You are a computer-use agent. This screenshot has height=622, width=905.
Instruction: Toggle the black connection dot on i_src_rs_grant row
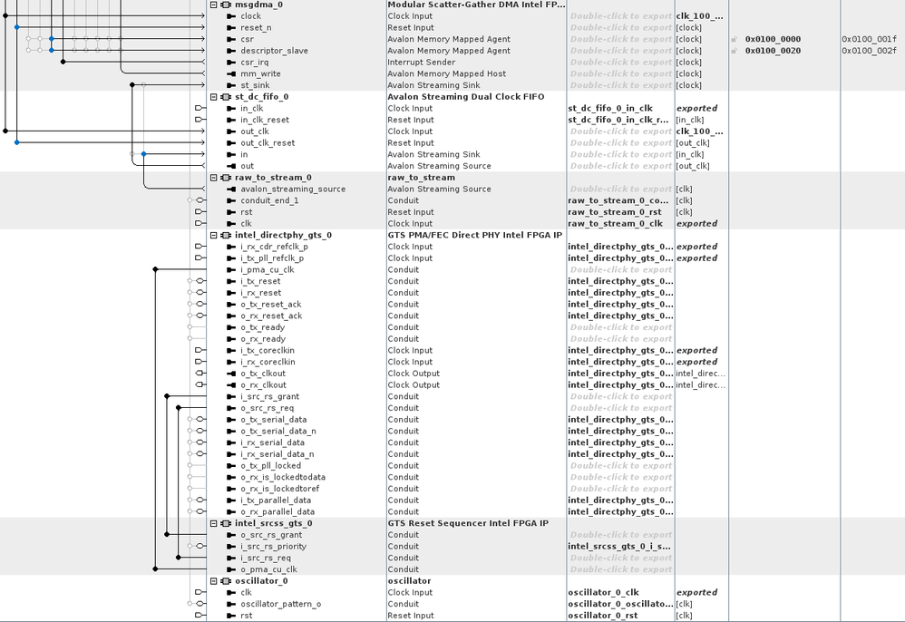[167, 396]
